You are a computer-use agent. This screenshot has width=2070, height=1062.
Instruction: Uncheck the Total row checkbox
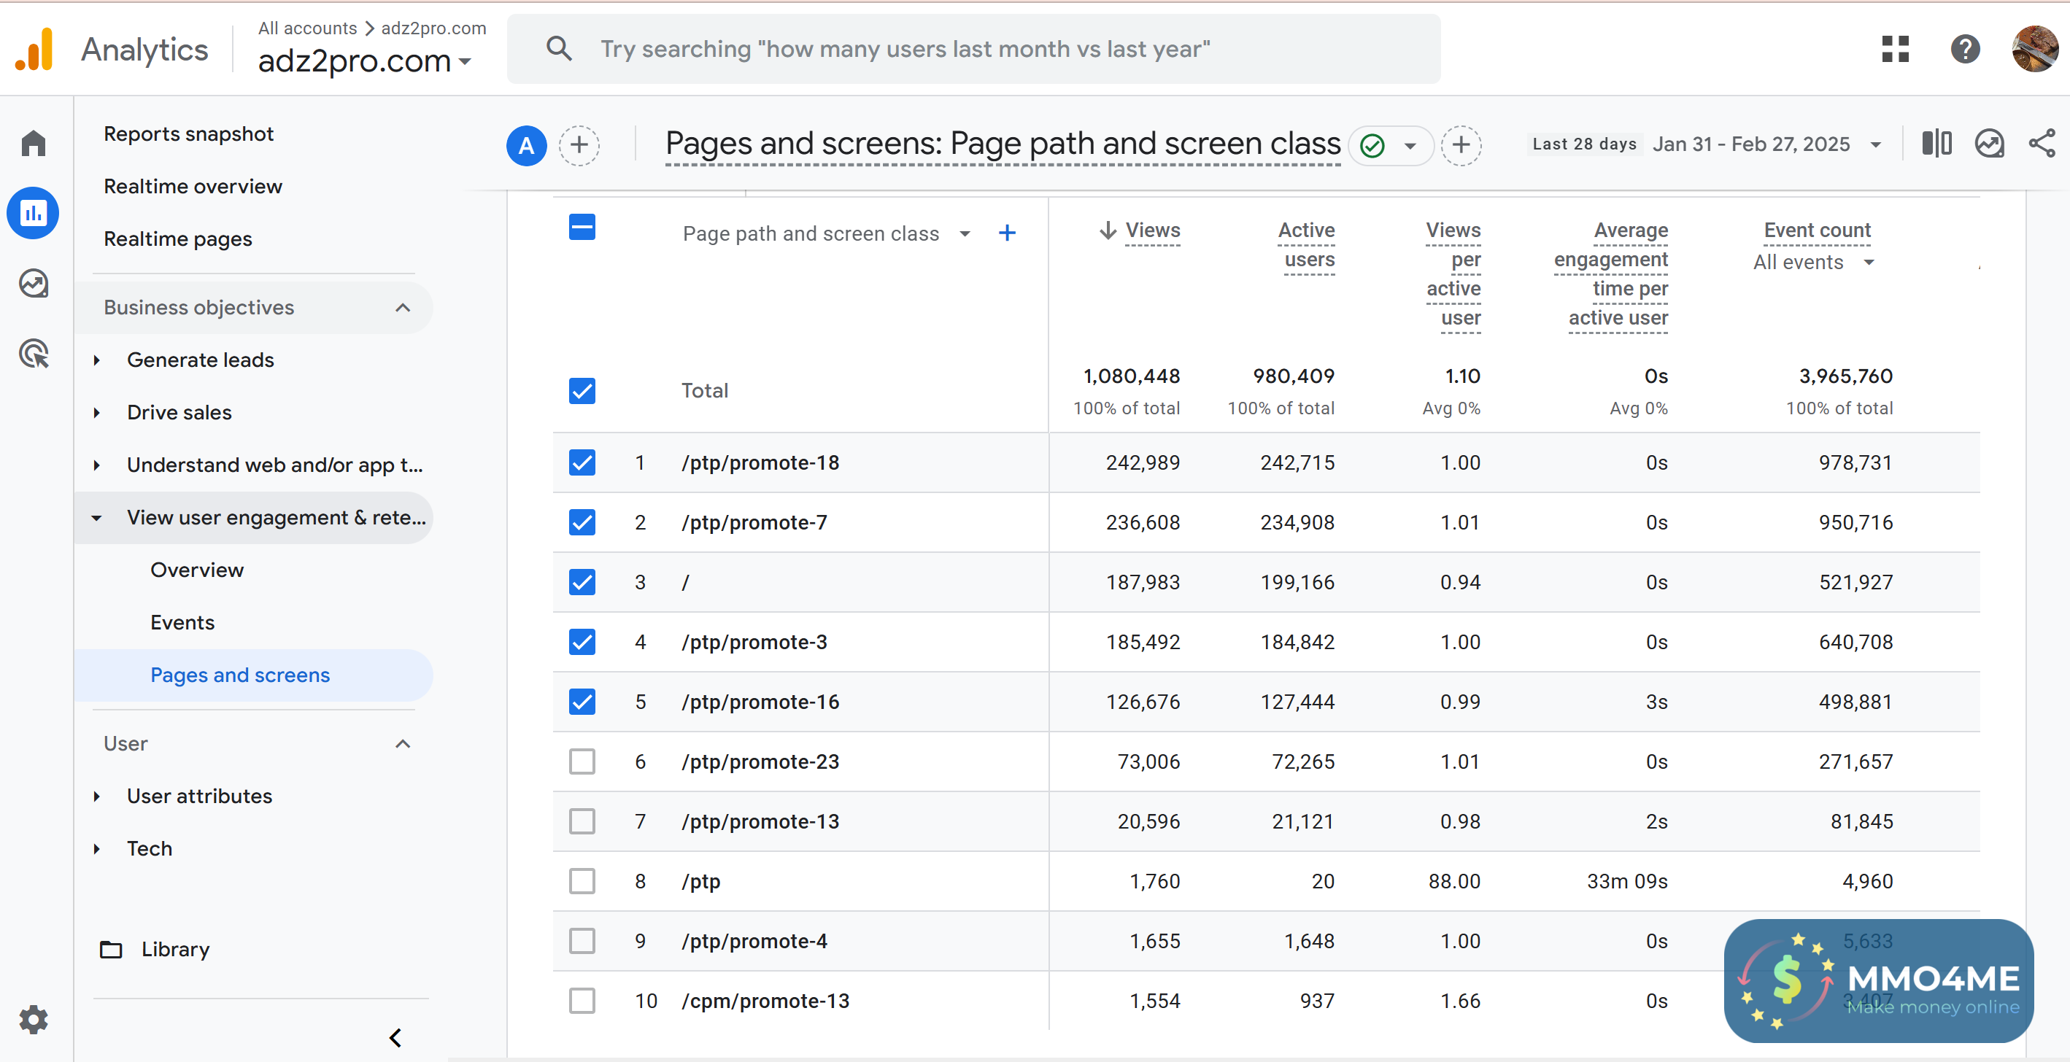pyautogui.click(x=582, y=391)
